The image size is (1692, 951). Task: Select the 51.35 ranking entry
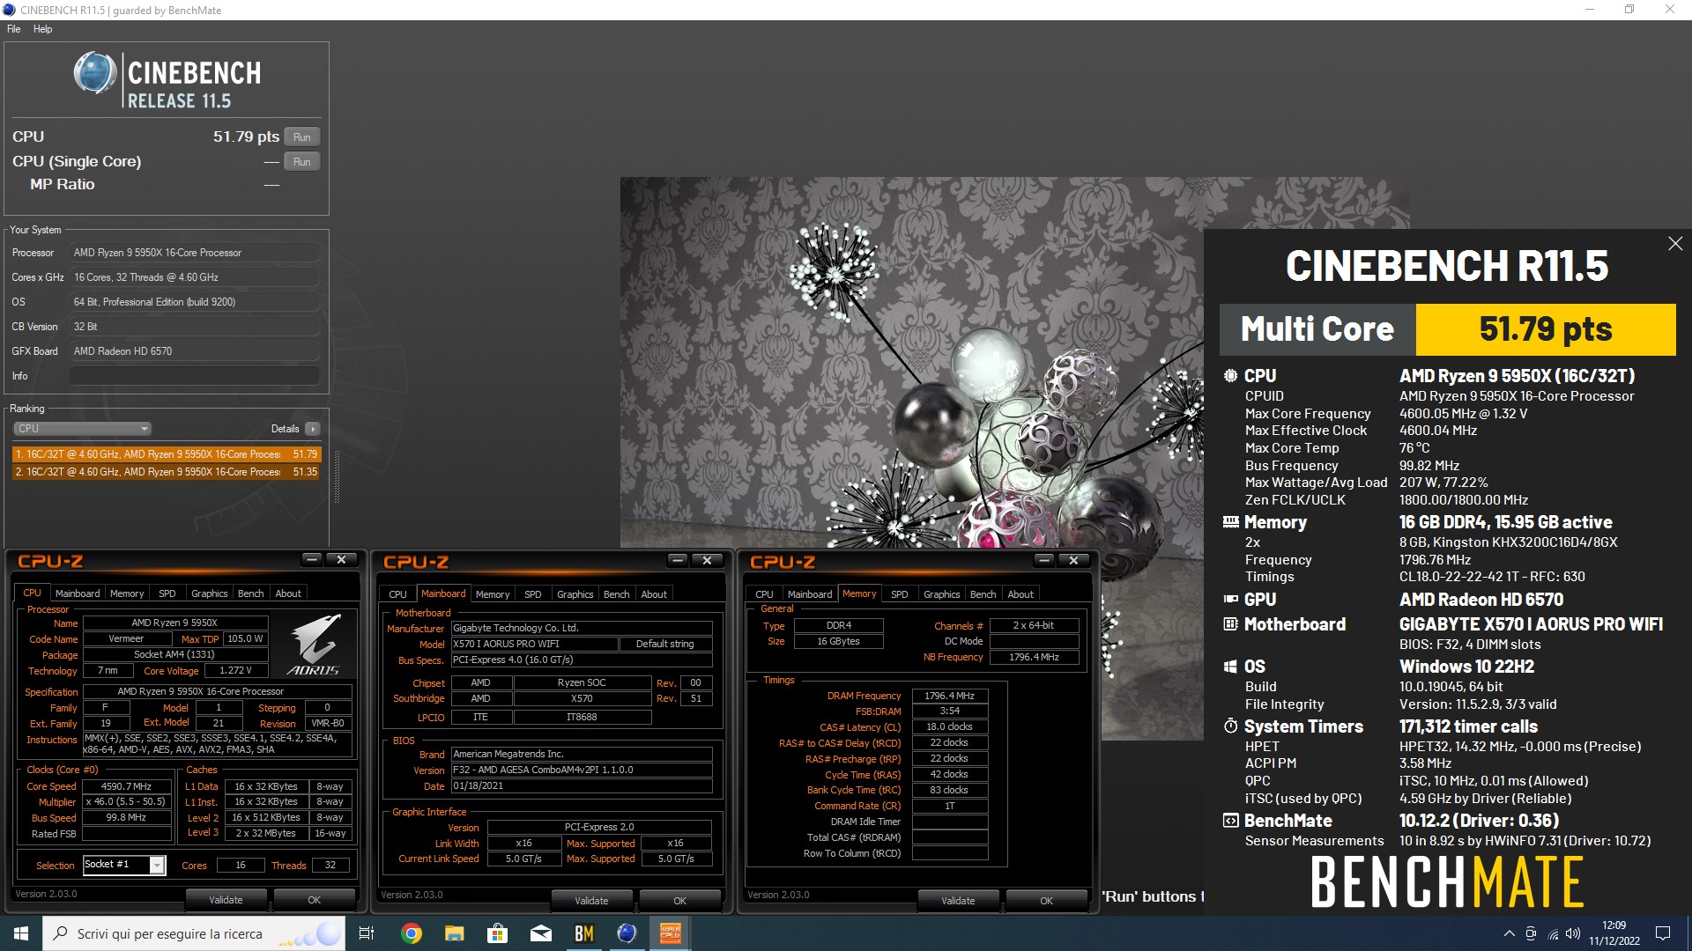point(166,472)
